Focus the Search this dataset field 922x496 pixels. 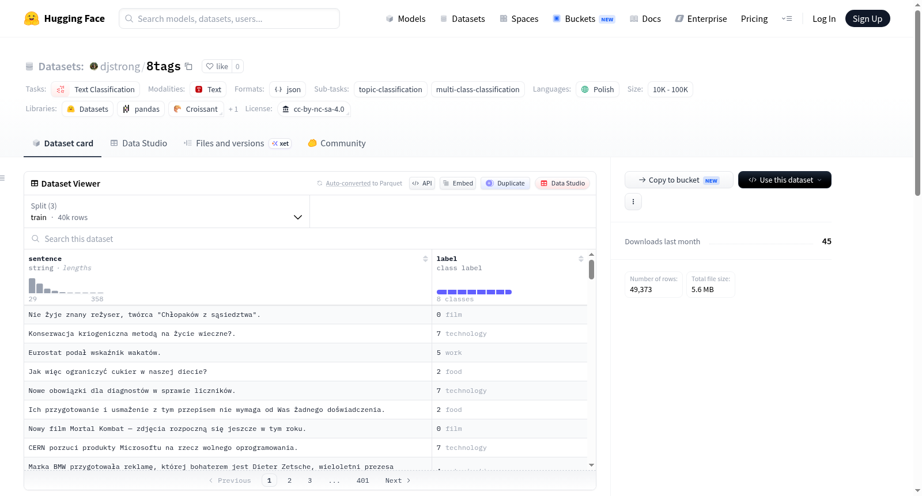pos(310,238)
